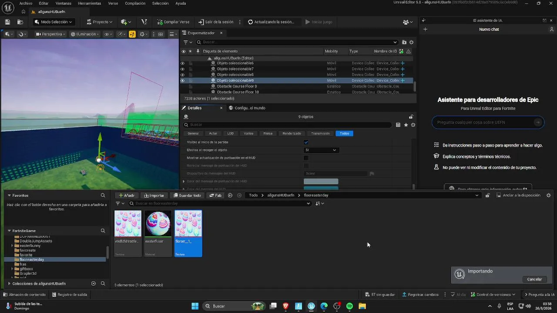The image size is (557, 313).
Task: Open the Windows Start menu
Action: pos(195,306)
